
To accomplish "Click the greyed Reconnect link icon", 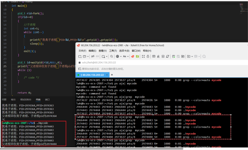I will (x=97, y=56).
